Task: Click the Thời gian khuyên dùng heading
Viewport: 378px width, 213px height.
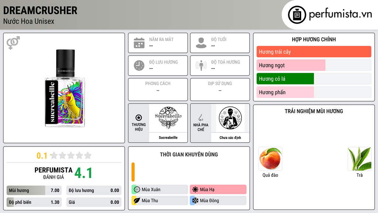Action: [189, 155]
